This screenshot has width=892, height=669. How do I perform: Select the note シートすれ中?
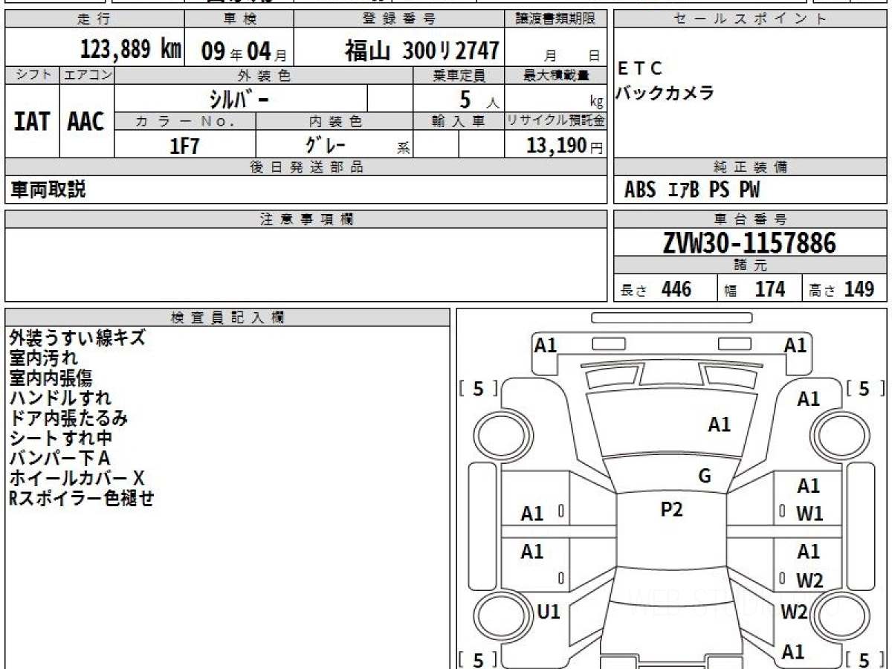pos(61,439)
